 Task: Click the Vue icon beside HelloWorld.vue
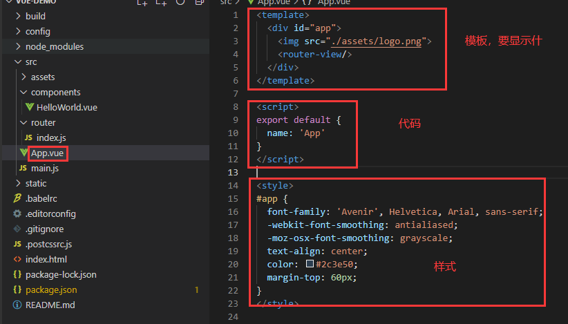(29, 107)
